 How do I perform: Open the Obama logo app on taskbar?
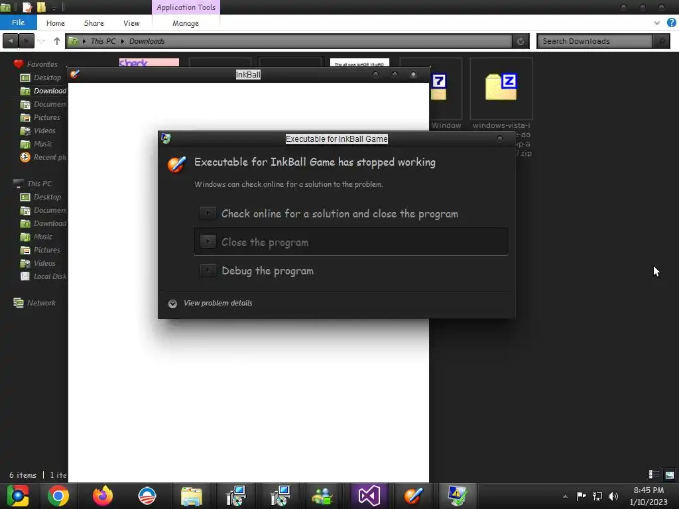(x=147, y=496)
